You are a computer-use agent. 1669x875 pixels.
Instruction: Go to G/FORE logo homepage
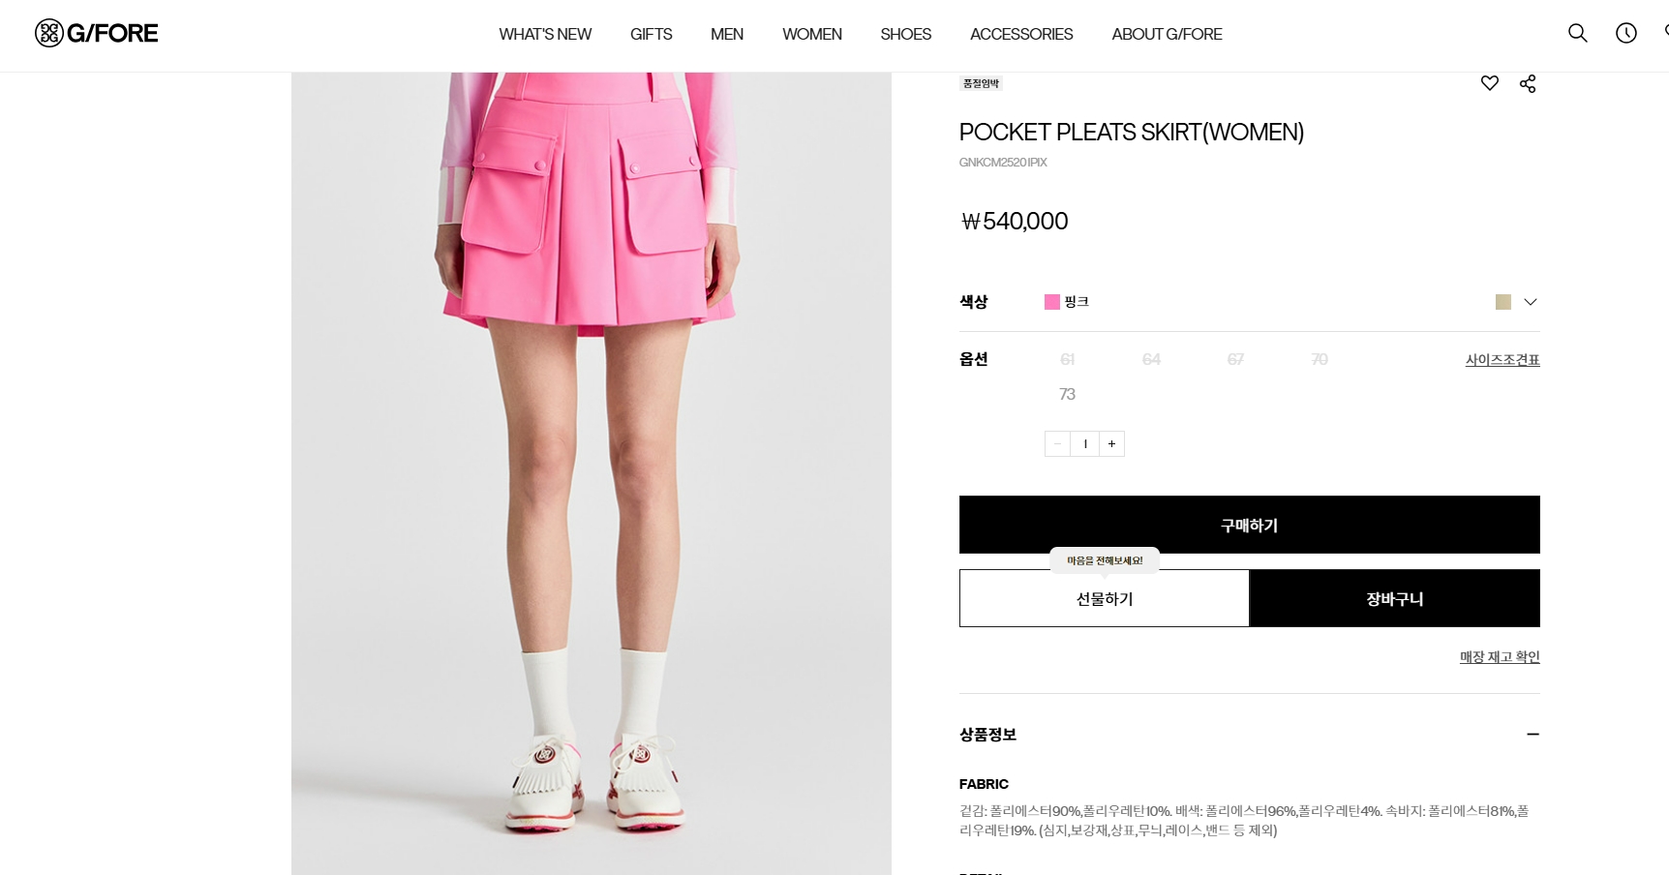[x=96, y=33]
